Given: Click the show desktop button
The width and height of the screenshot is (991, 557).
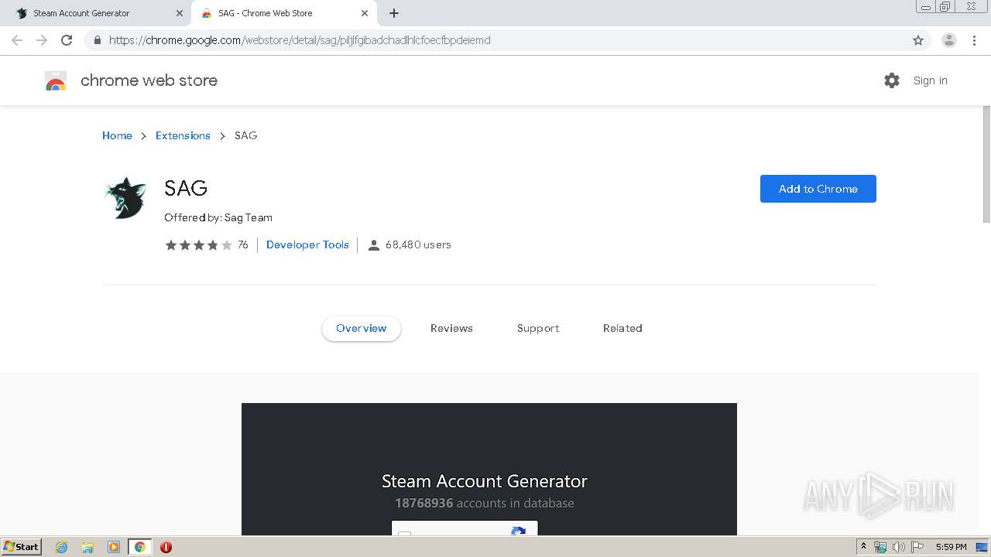Looking at the screenshot, I should click(982, 547).
